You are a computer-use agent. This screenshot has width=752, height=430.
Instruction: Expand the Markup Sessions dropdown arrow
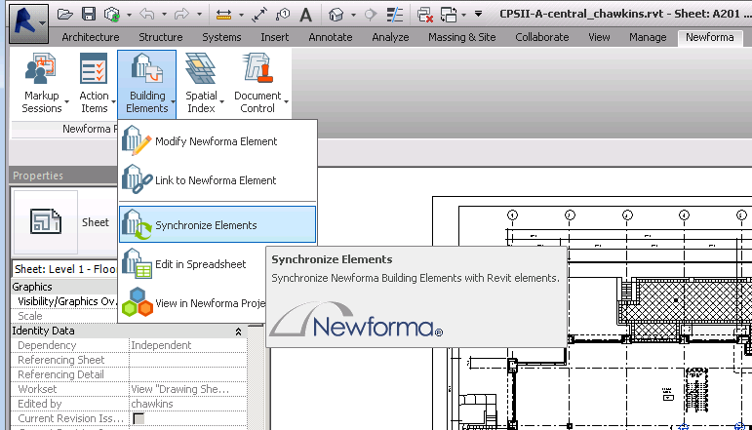tap(66, 101)
